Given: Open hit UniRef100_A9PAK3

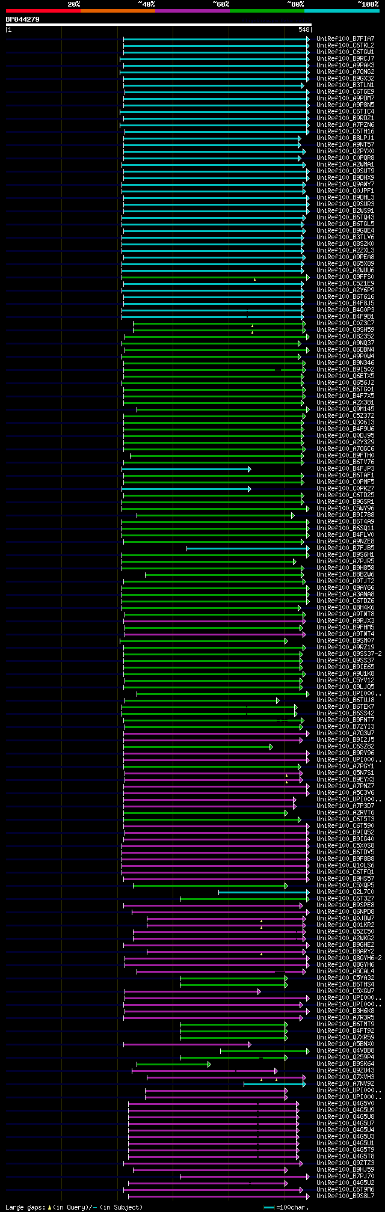Looking at the screenshot, I should 345,65.
